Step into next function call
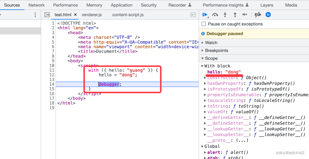This screenshot has width=309, height=159. [225, 15]
